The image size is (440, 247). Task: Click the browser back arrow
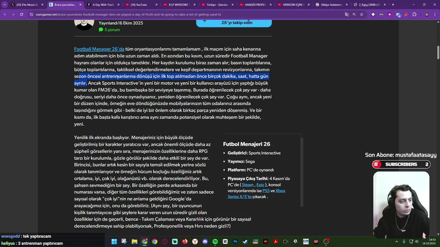pos(5,14)
